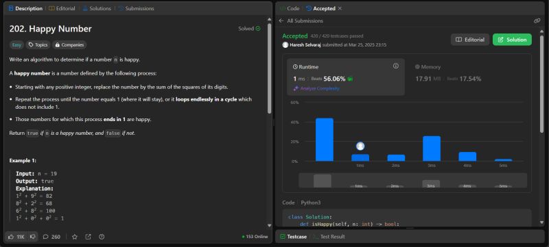Open the comments icon showing 260

pyautogui.click(x=45, y=237)
